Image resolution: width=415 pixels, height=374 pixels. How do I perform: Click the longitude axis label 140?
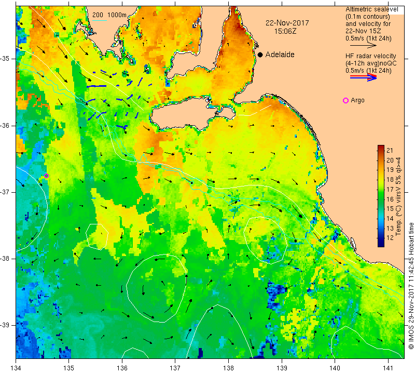(335, 368)
